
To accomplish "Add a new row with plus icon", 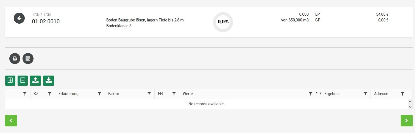I will tap(10, 81).
